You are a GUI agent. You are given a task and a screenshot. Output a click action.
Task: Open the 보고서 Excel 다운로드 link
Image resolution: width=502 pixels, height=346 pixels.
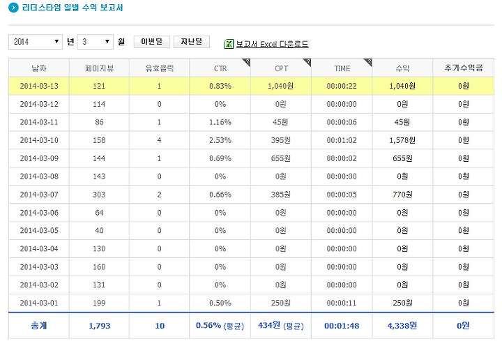coord(272,44)
